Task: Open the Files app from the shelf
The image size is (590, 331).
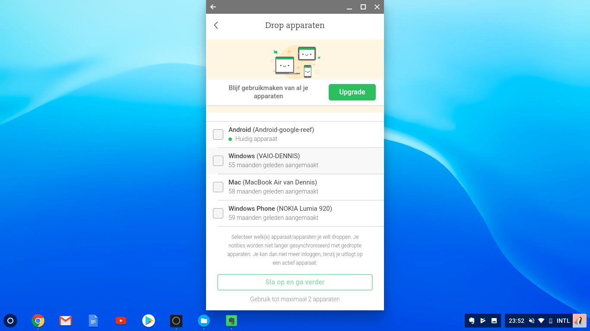Action: click(204, 321)
